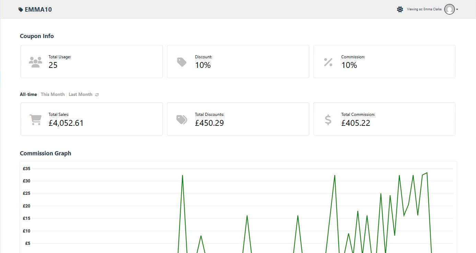This screenshot has width=476, height=253.
Task: Click the Total Usage people icon
Action: click(x=35, y=62)
